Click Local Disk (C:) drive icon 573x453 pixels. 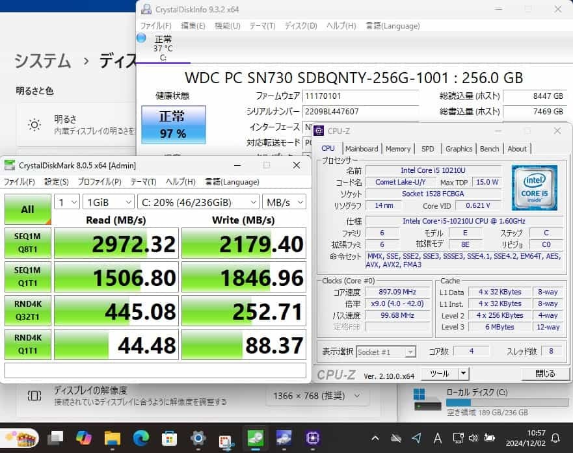[x=427, y=400]
